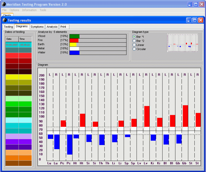Open the Analysis tab

(x=52, y=27)
